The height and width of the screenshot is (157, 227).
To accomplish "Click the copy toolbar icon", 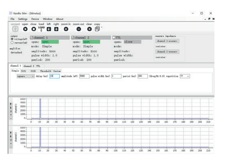I will [97, 29].
